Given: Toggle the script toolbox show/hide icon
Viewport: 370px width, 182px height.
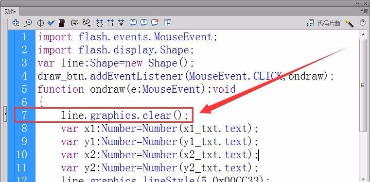Looking at the screenshot, I should click(x=168, y=23).
